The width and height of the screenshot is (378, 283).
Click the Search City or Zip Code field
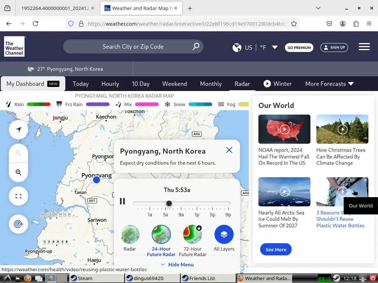[x=133, y=46]
